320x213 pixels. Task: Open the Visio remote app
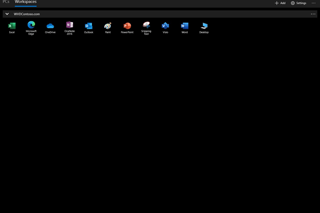point(165,28)
